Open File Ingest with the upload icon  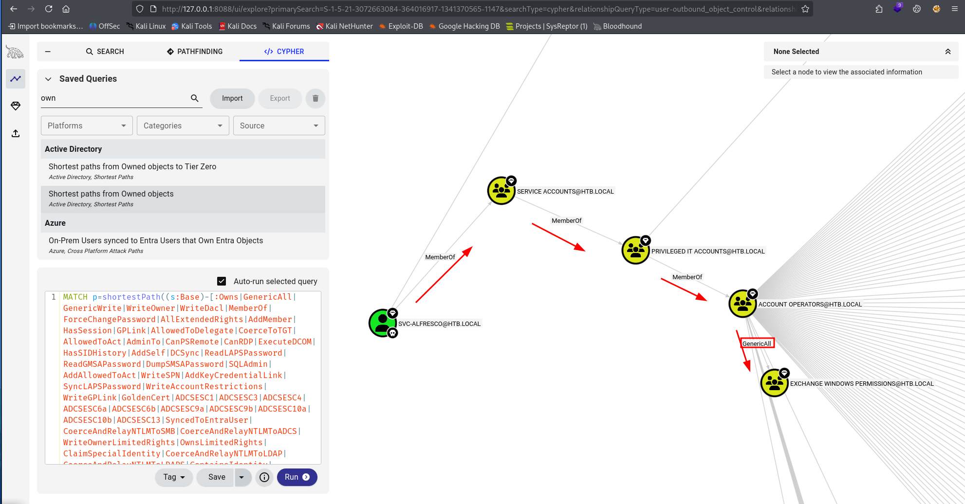point(15,133)
